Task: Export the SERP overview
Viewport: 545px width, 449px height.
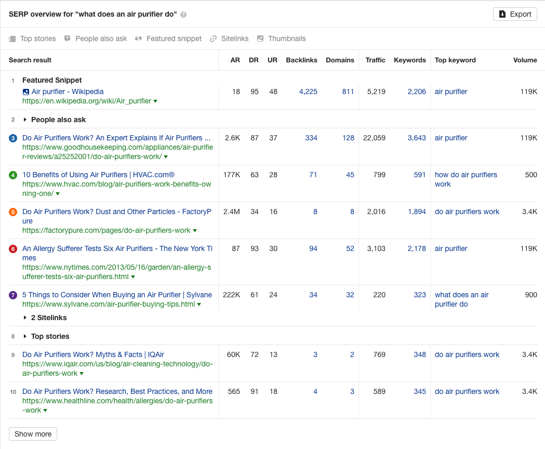Action: click(515, 14)
